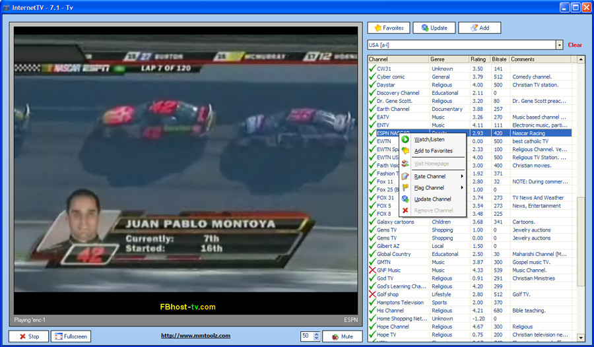
Task: Click the green play icon beside Watch/Listen
Action: pos(405,139)
